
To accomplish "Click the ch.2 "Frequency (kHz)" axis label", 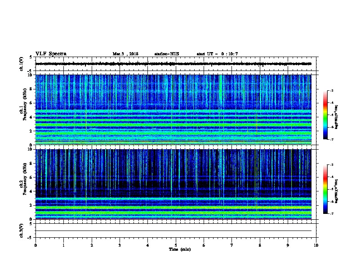I will tap(25, 179).
